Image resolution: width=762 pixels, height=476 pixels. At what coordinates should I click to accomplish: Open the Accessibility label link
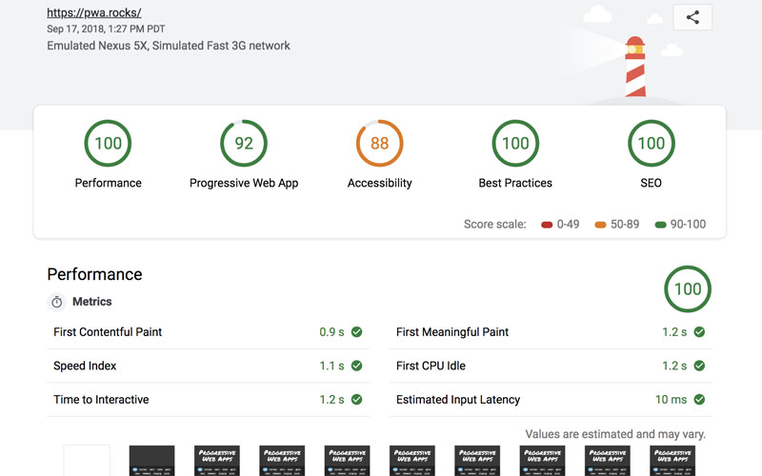pyautogui.click(x=379, y=183)
